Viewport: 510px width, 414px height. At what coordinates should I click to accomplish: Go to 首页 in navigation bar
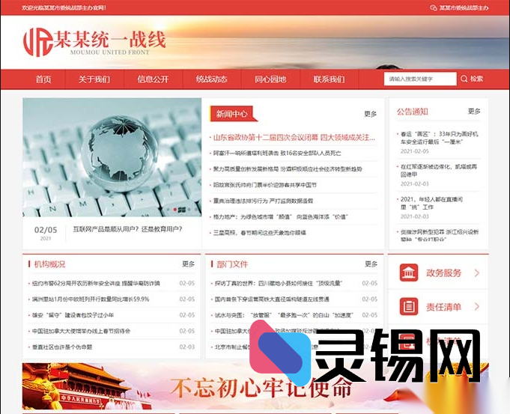(x=43, y=79)
